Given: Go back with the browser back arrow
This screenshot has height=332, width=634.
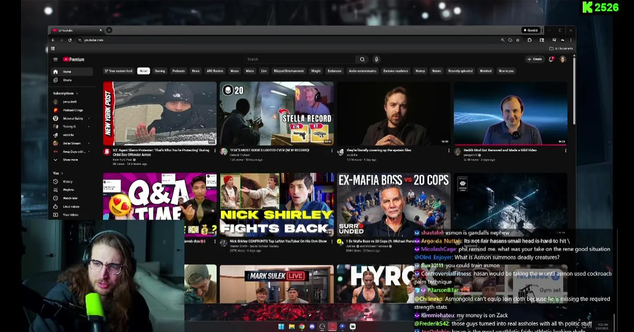Looking at the screenshot, I should click(53, 40).
